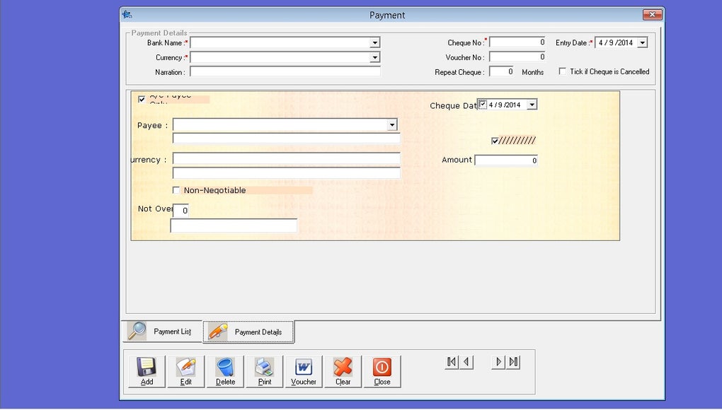Click the Edit notepad icon
722x410 pixels.
coord(186,368)
